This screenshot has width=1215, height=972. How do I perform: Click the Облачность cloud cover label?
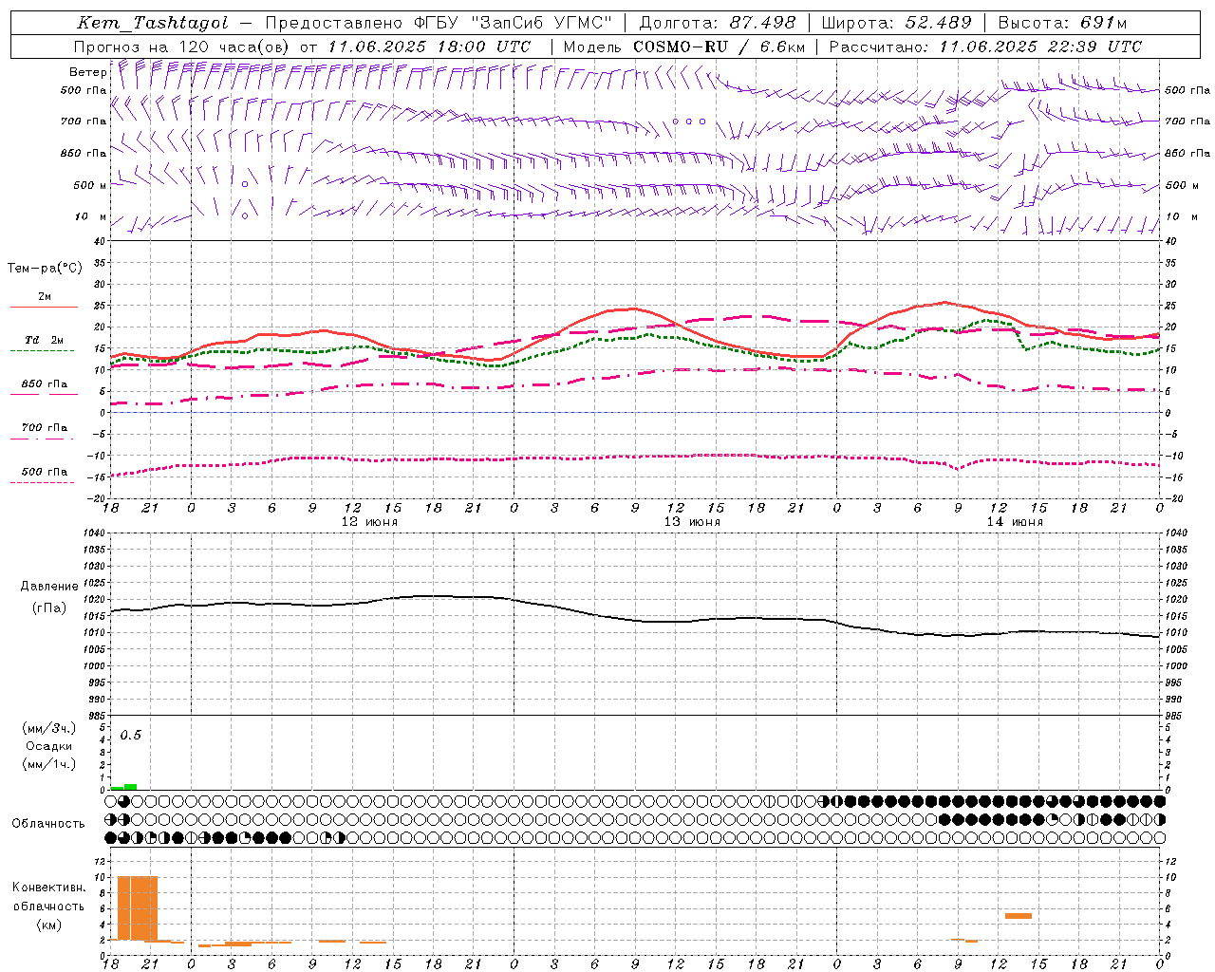pyautogui.click(x=48, y=824)
